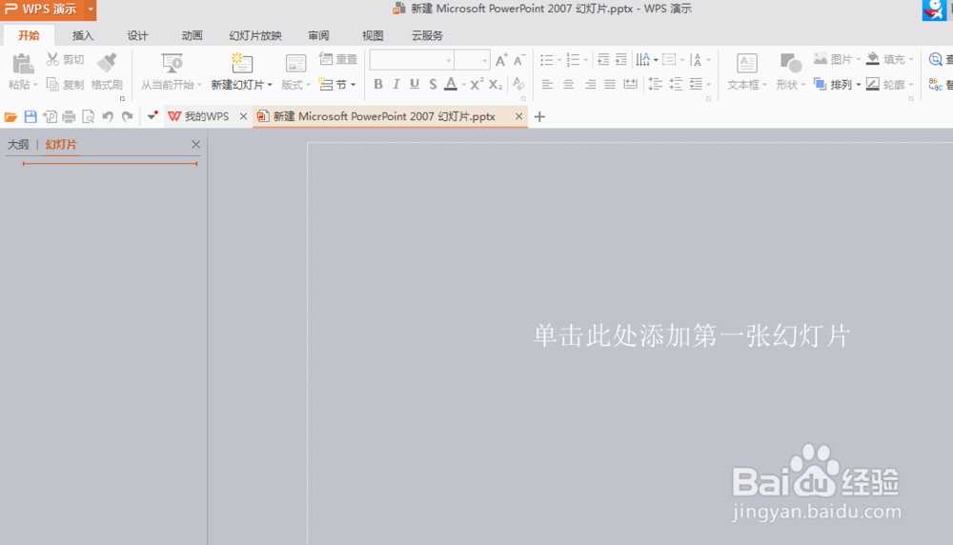The height and width of the screenshot is (545, 953).
Task: Click the Picture (图片) icon
Action: pos(821,59)
